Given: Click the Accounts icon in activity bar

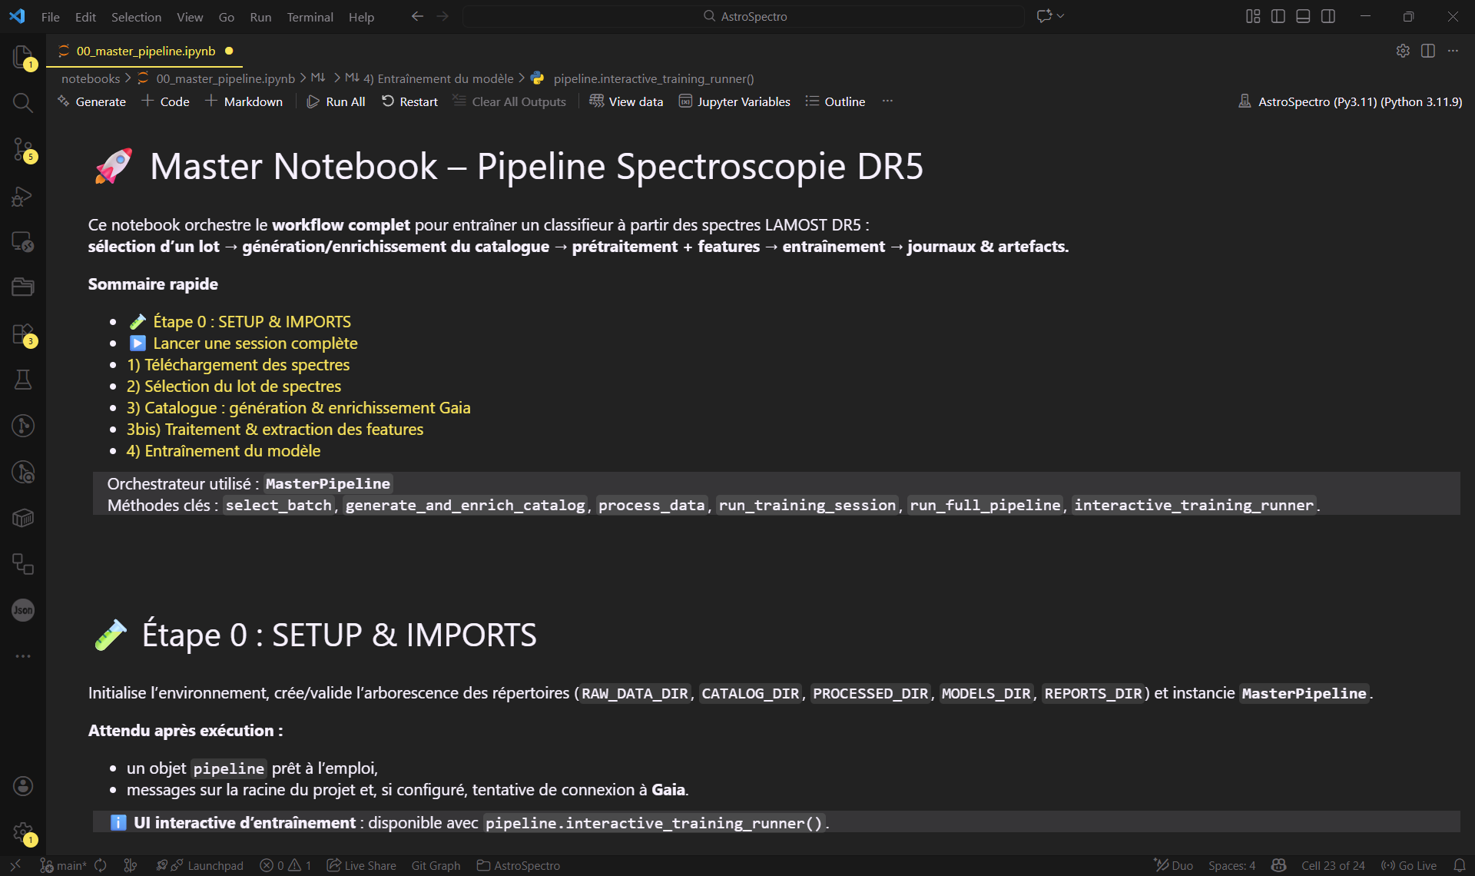Looking at the screenshot, I should click(x=22, y=785).
